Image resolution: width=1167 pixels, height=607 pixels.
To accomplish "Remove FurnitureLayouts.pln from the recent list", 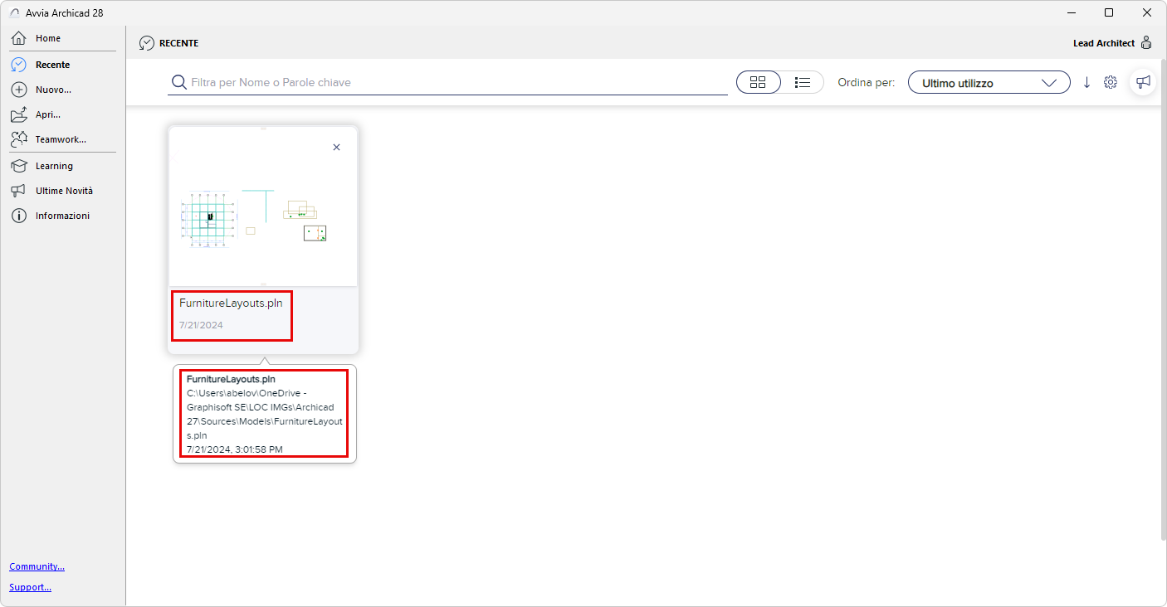I will [x=336, y=147].
